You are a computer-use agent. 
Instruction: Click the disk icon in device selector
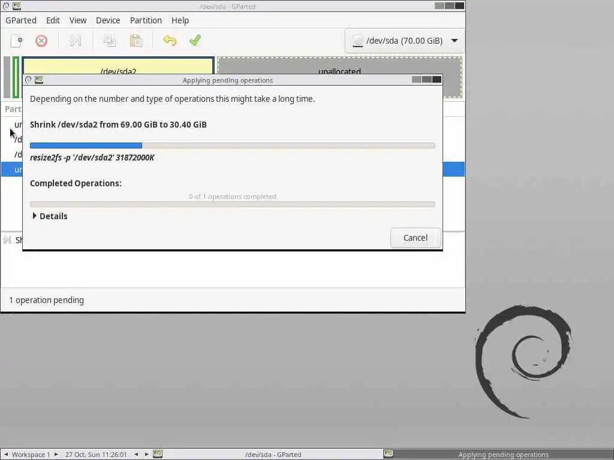point(357,41)
